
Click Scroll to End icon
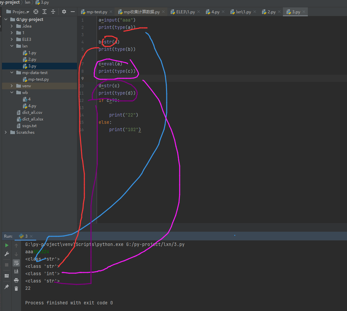pyautogui.click(x=16, y=272)
